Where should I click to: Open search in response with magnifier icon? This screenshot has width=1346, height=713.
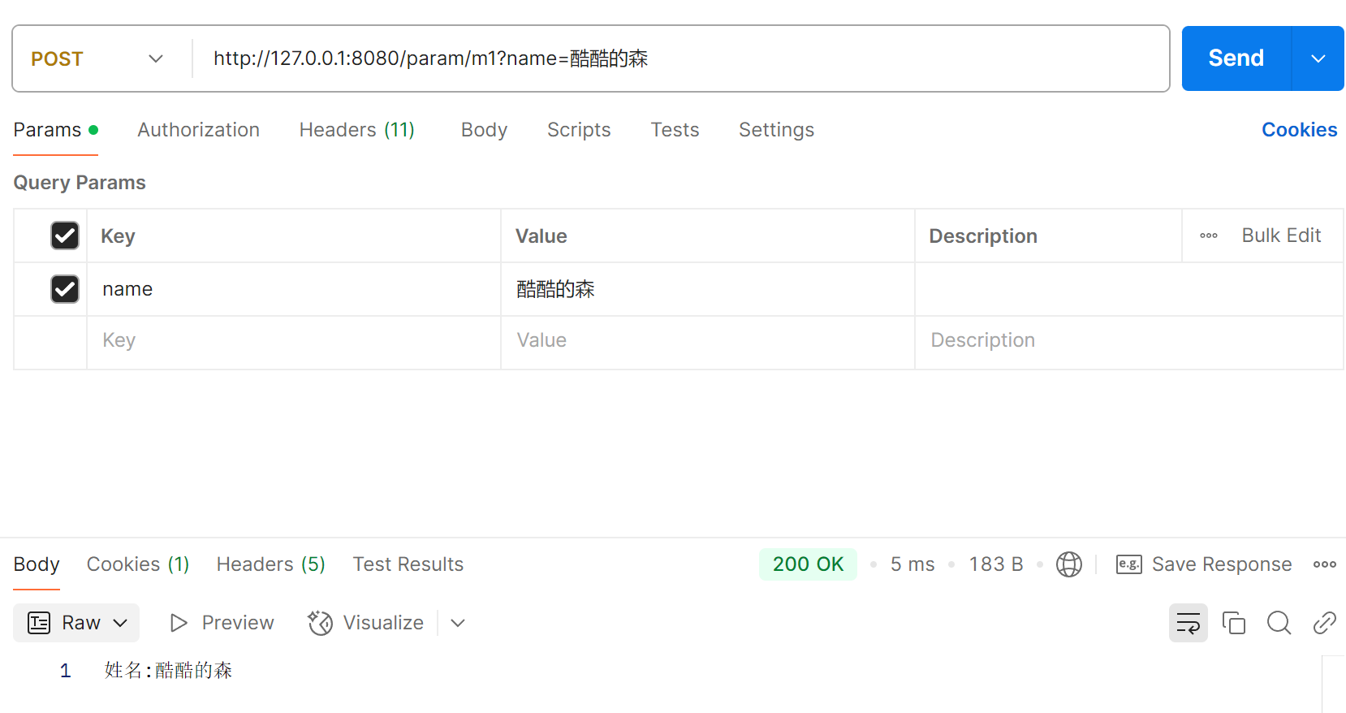pyautogui.click(x=1279, y=623)
